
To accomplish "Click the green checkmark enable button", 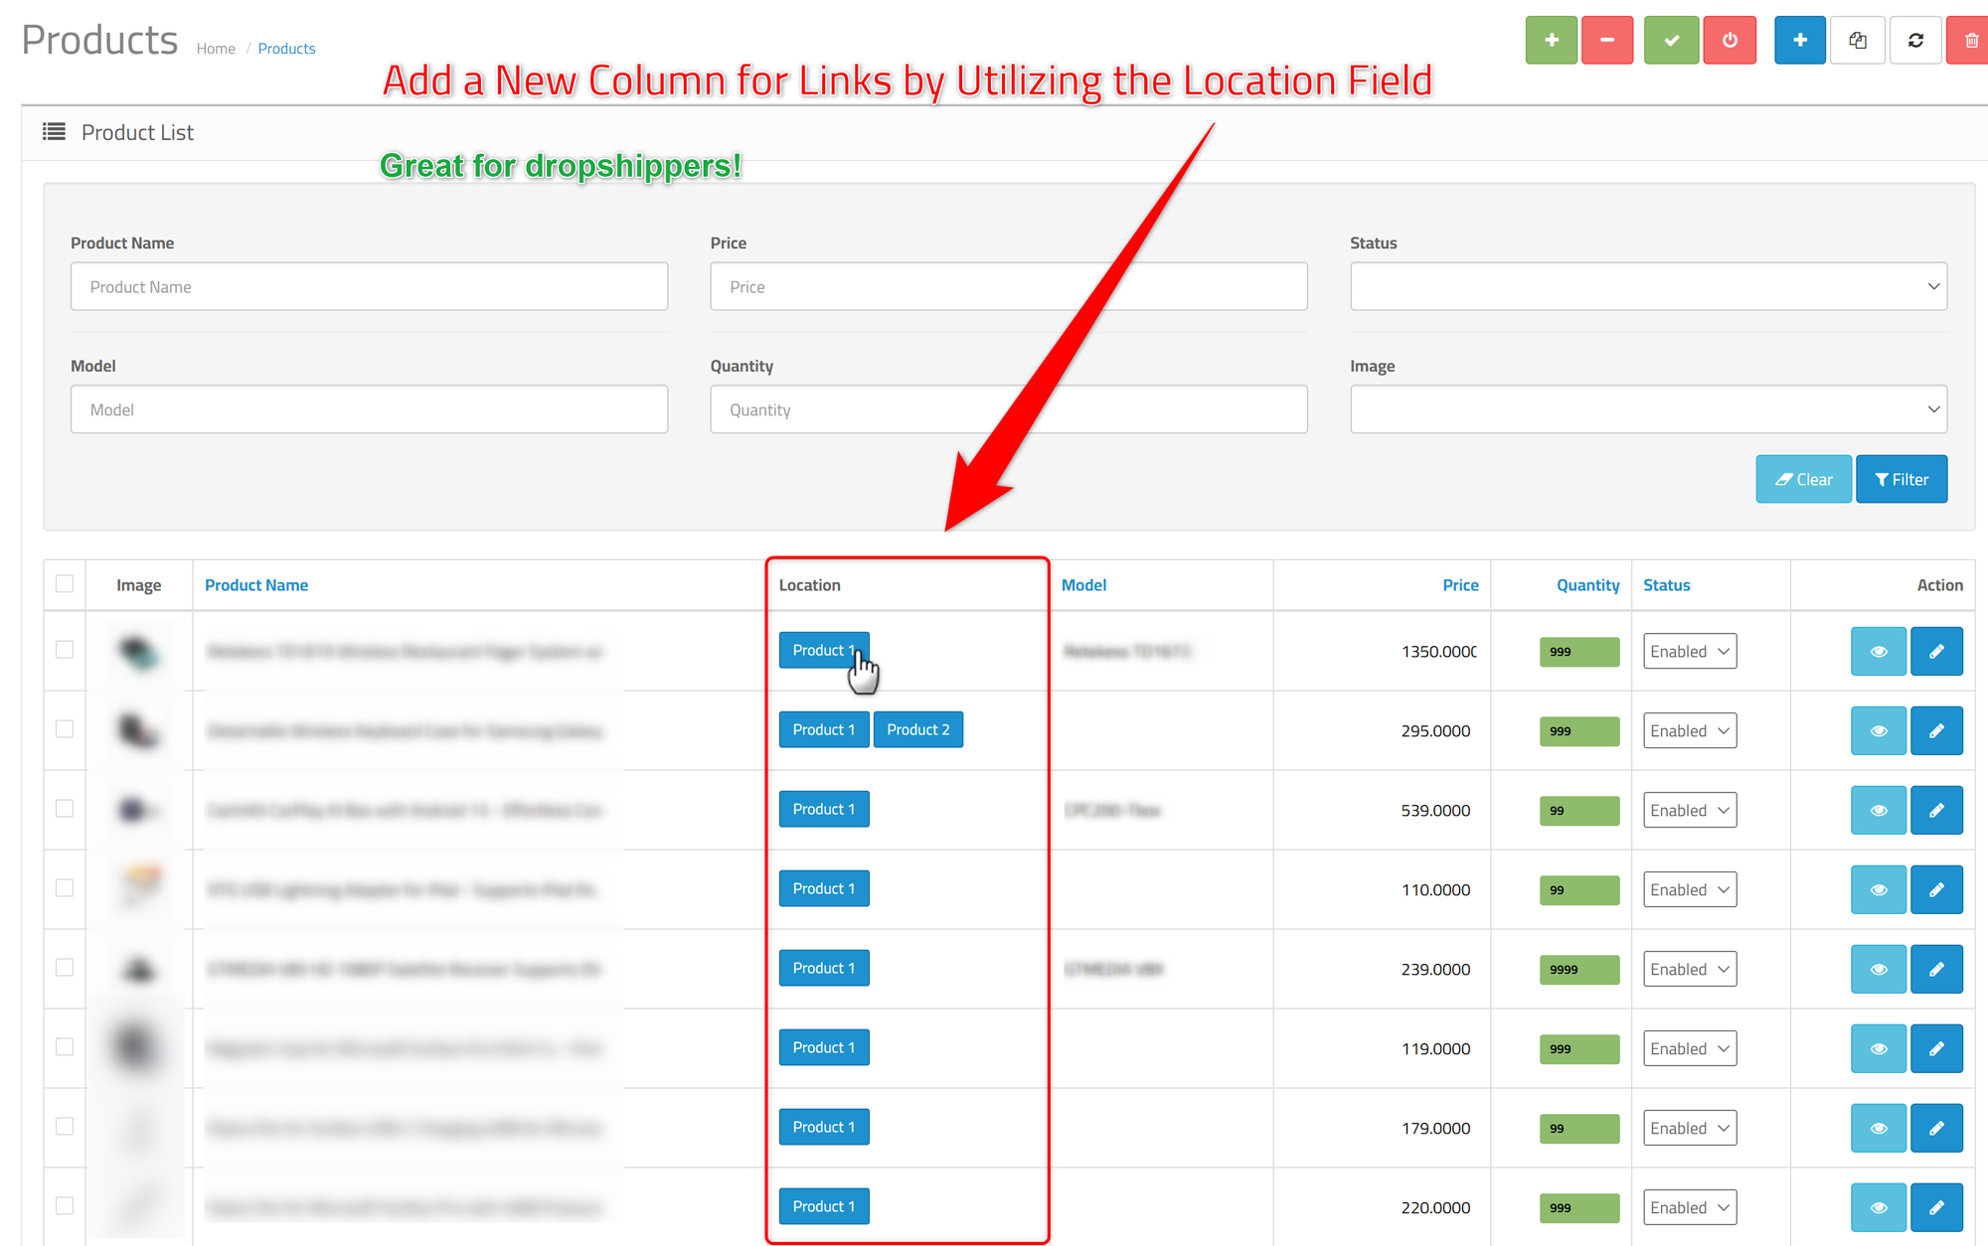I will pyautogui.click(x=1671, y=41).
